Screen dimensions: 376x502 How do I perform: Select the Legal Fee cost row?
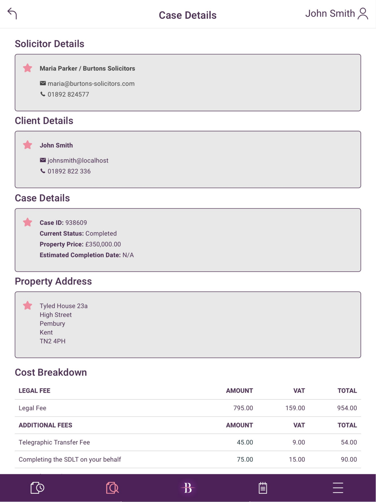click(188, 408)
